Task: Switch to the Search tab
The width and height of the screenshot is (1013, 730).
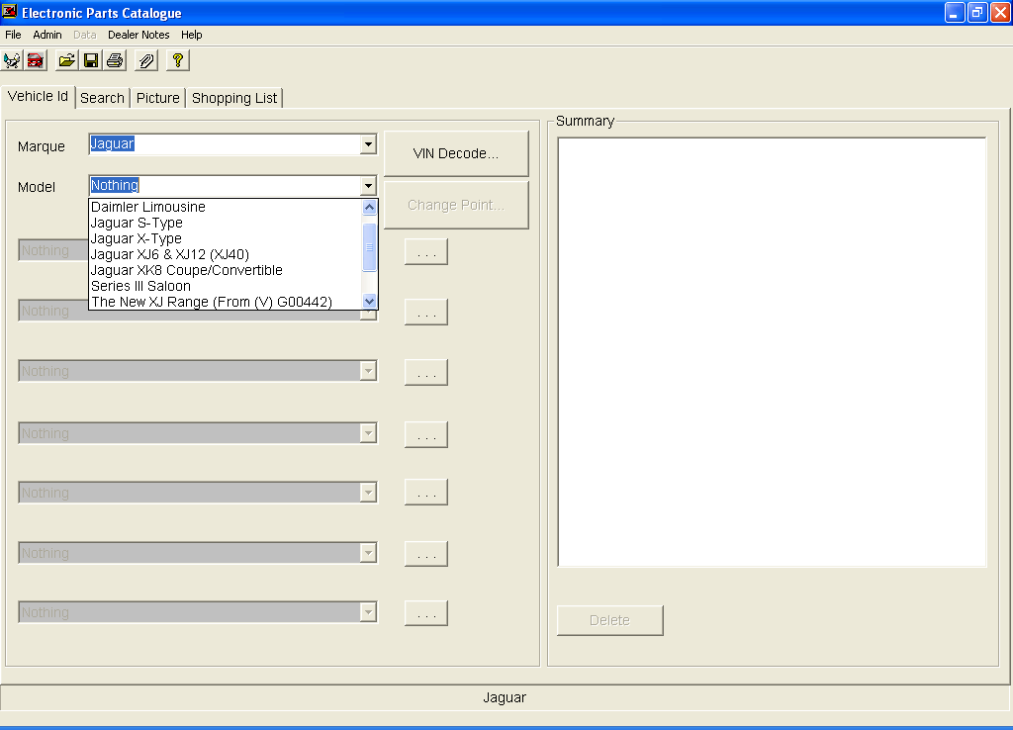Action: 102,98
